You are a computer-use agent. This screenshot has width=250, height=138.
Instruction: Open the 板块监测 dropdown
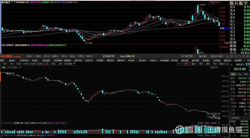pyautogui.click(x=46, y=61)
